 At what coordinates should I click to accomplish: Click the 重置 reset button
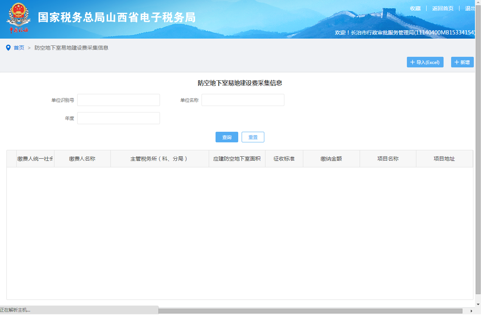253,137
